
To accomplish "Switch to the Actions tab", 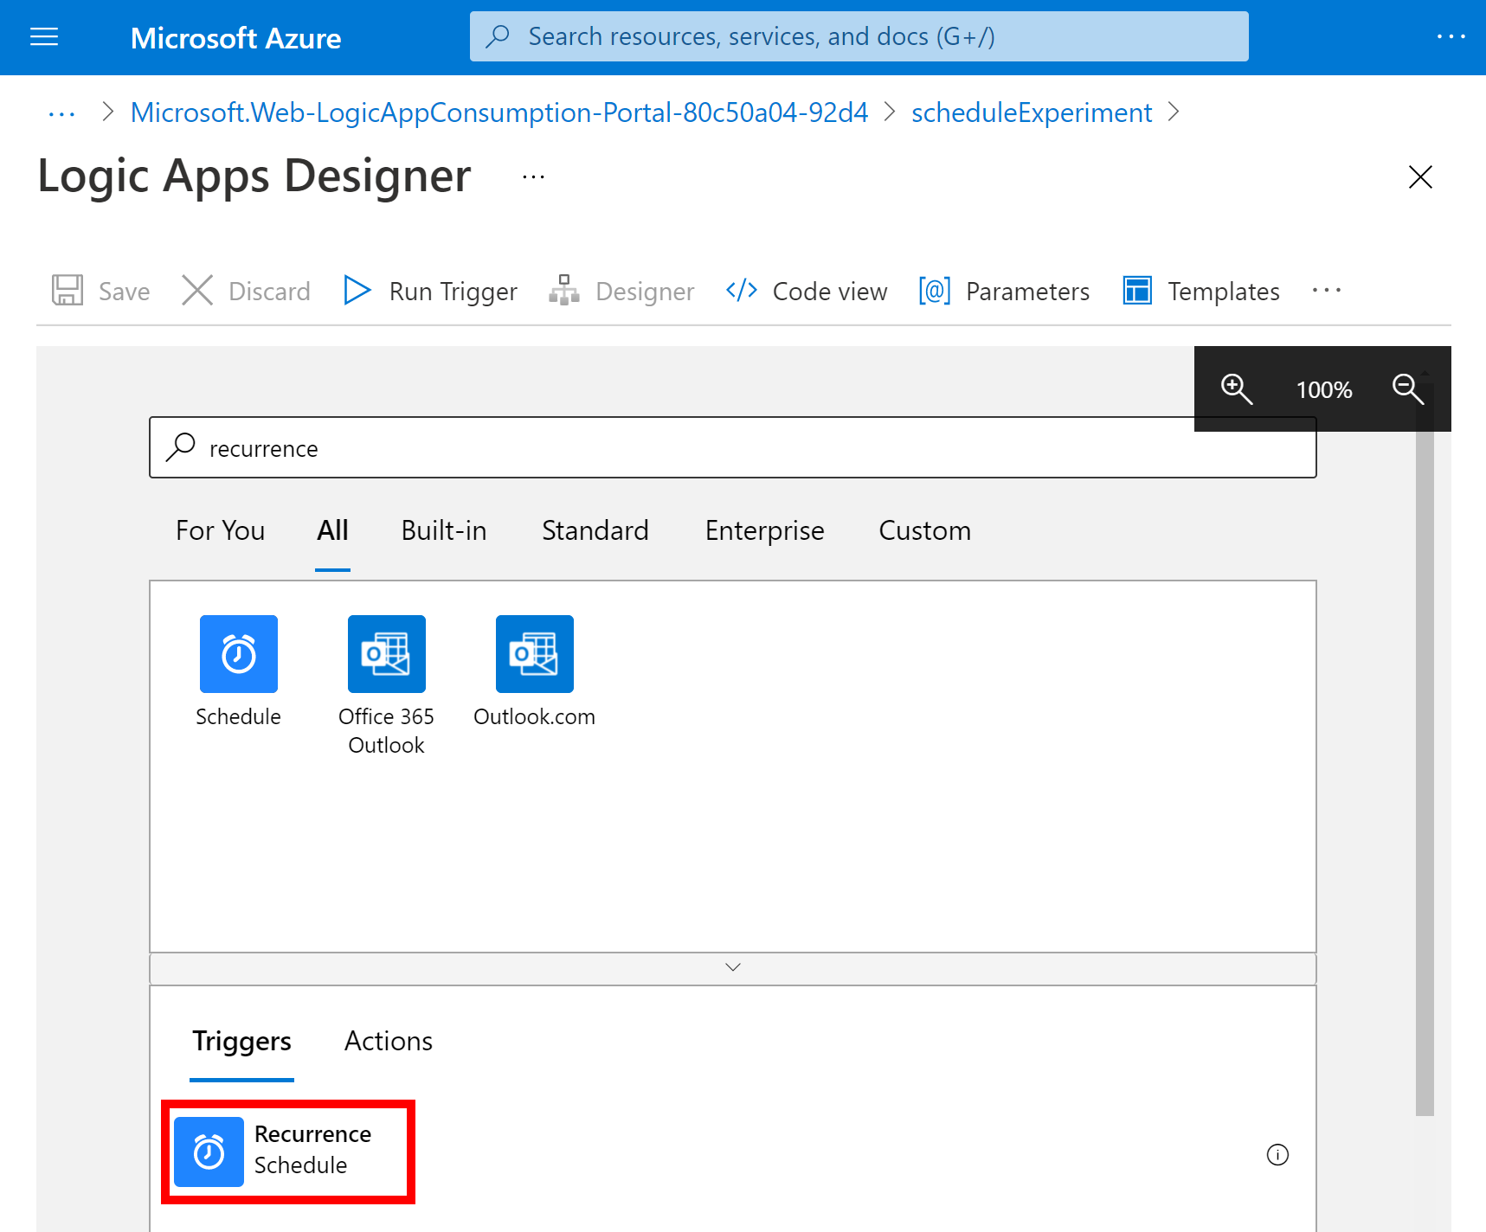I will (388, 1041).
